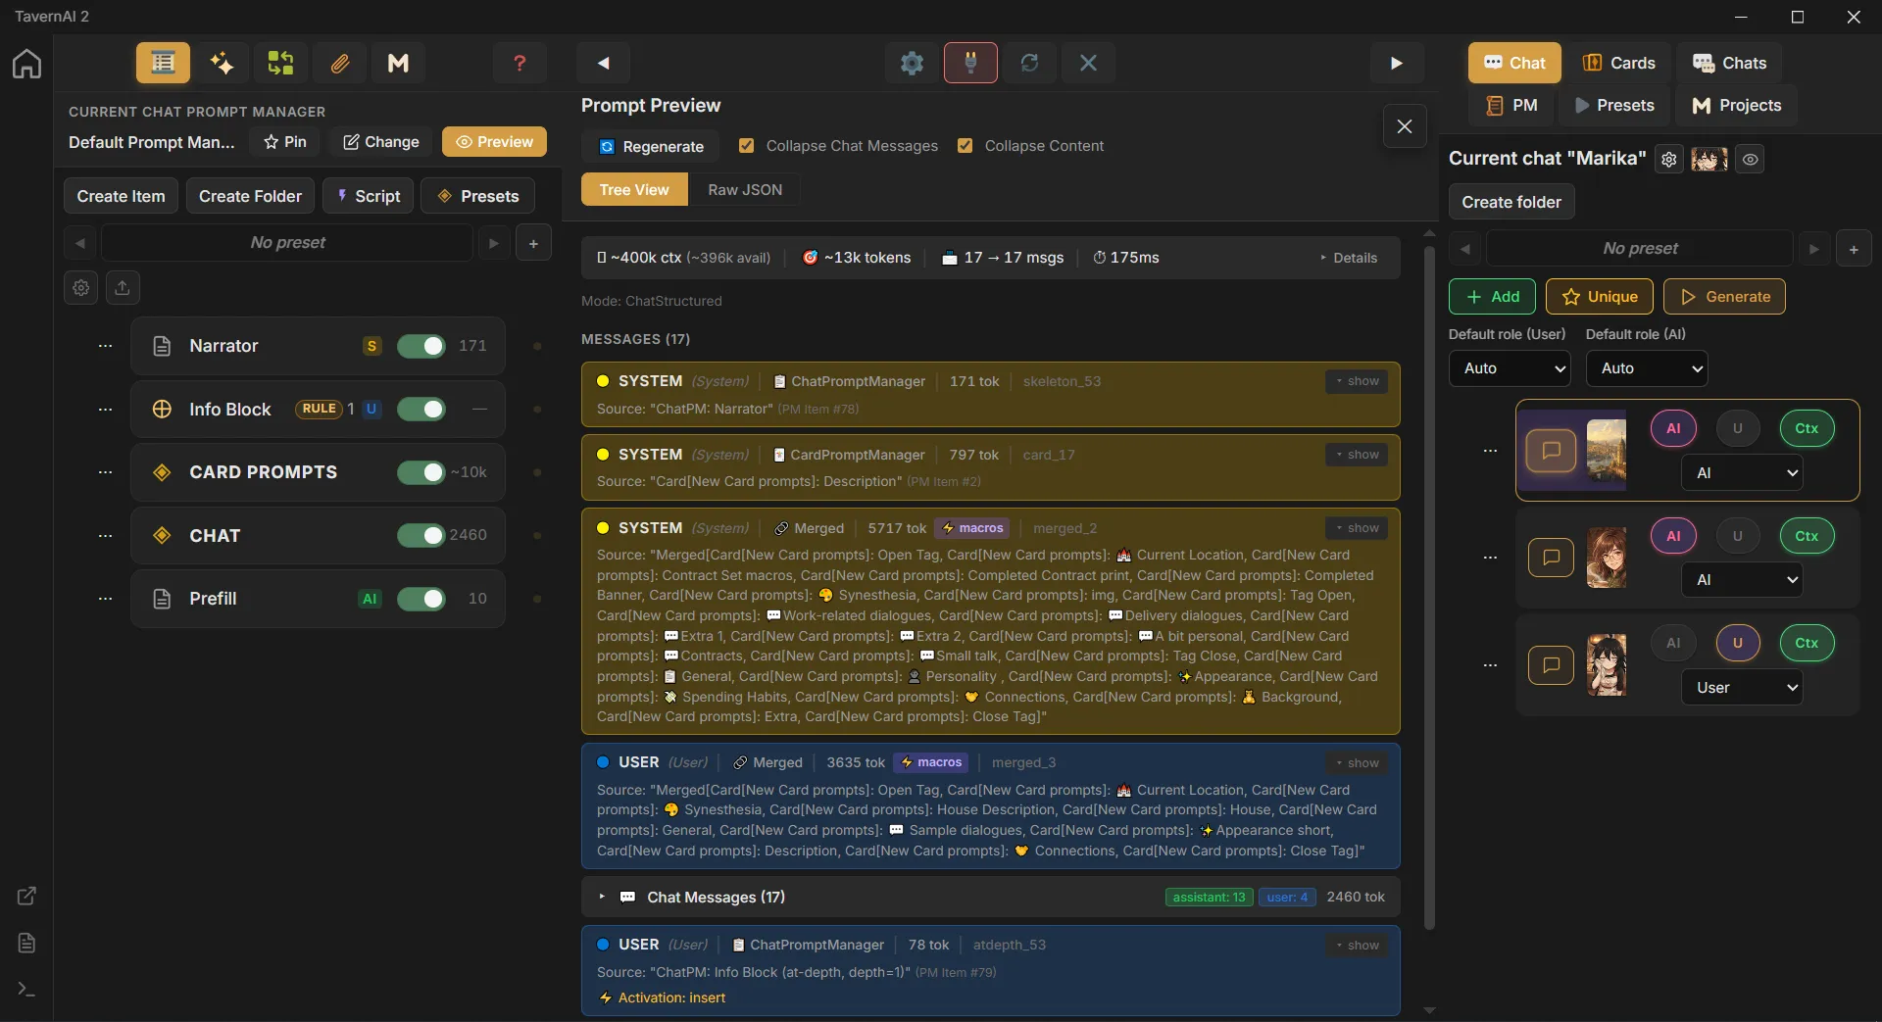Image resolution: width=1882 pixels, height=1022 pixels.
Task: Toggle the CARD PROMPTS switch
Action: [421, 472]
